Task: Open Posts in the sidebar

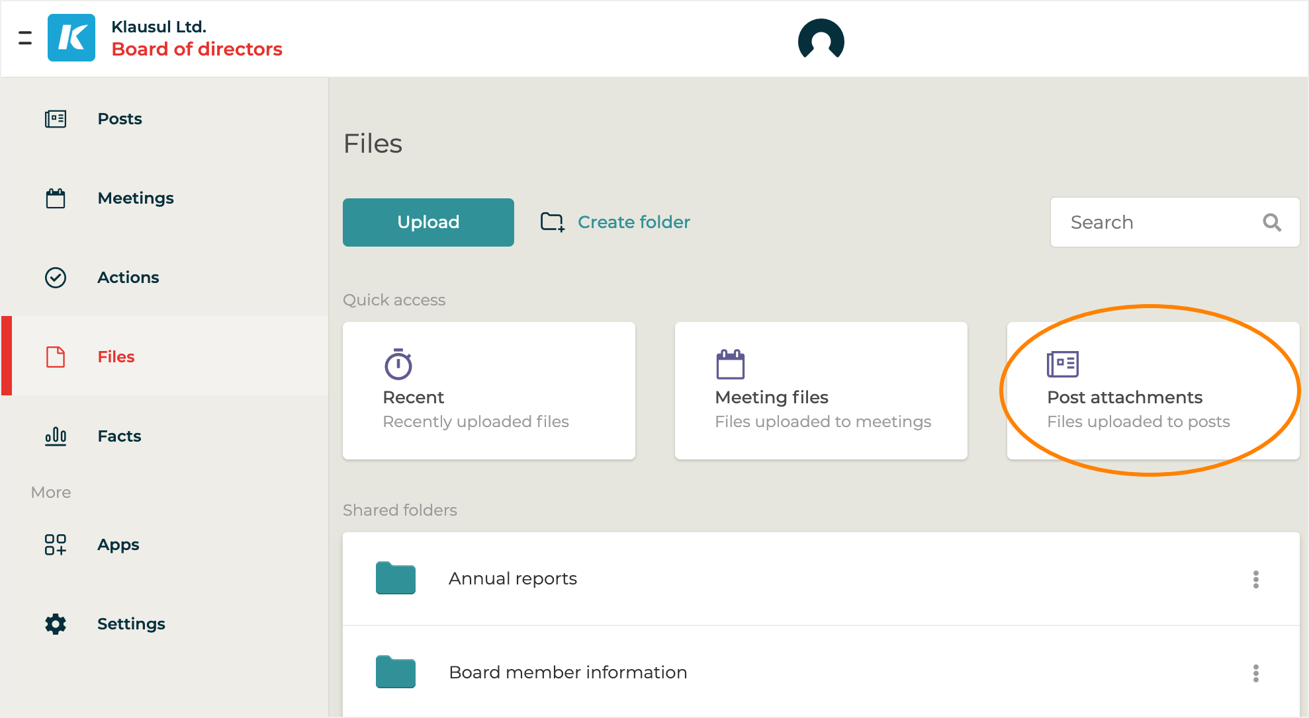Action: [120, 119]
